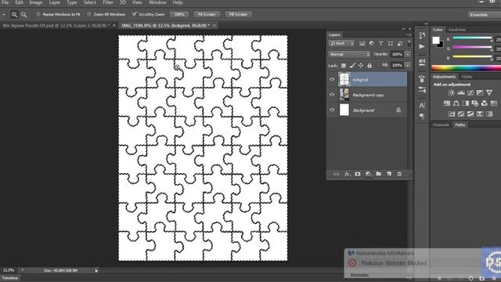Click the Fill Screen button
Viewport: 501px width, 282px height.
[x=238, y=14]
